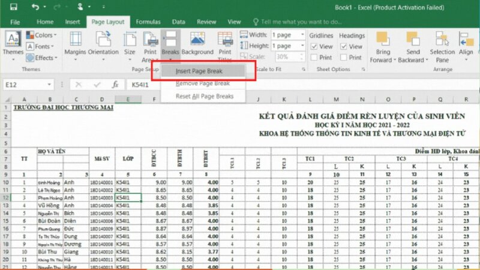Open the Orientation menu
The width and height of the screenshot is (480, 270).
(103, 46)
